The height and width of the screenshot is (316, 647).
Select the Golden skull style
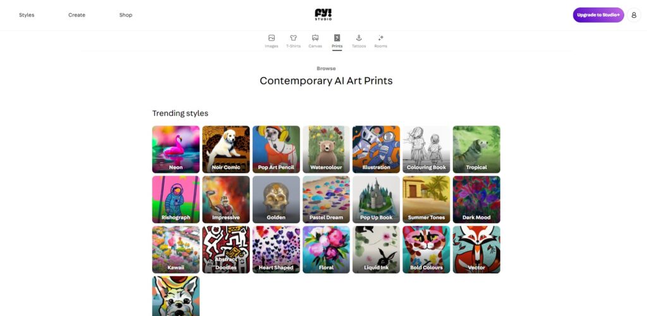click(x=276, y=199)
